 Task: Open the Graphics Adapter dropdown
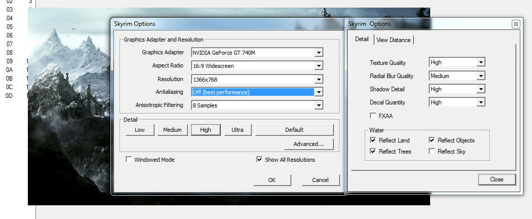318,52
